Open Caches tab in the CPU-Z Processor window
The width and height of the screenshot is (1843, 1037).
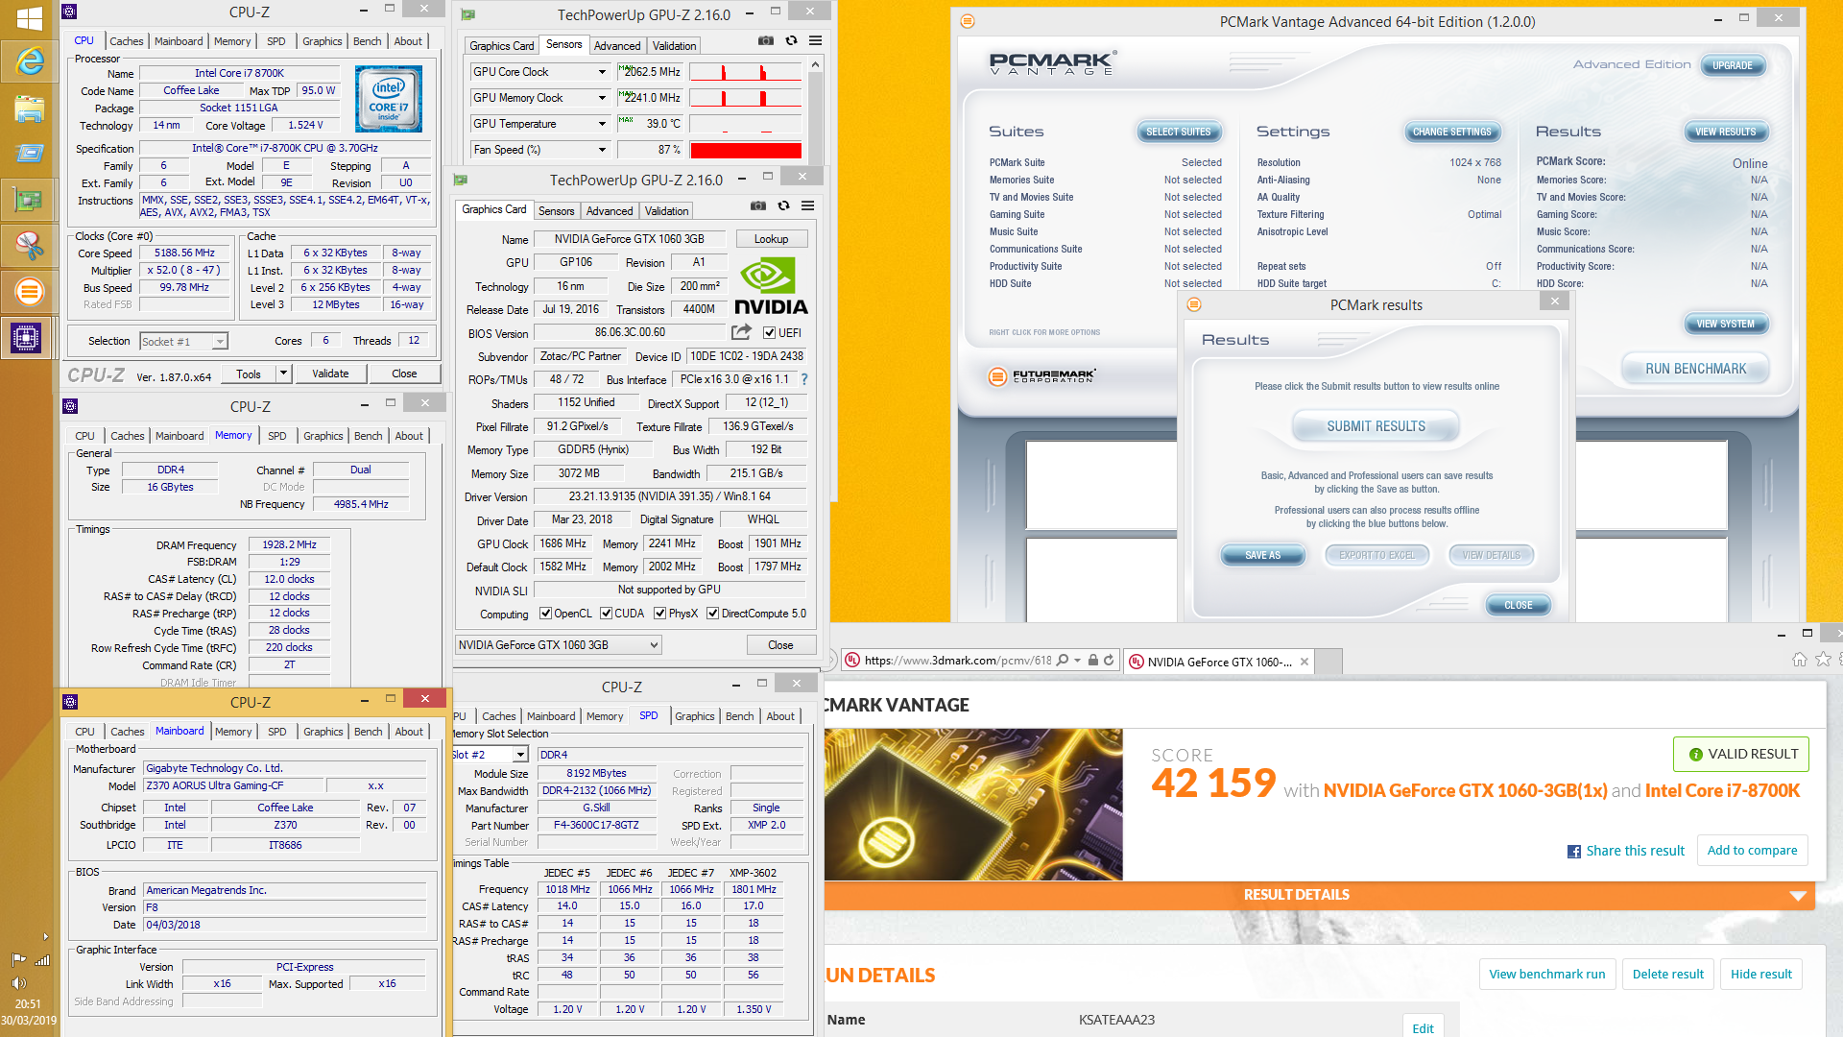pyautogui.click(x=126, y=41)
